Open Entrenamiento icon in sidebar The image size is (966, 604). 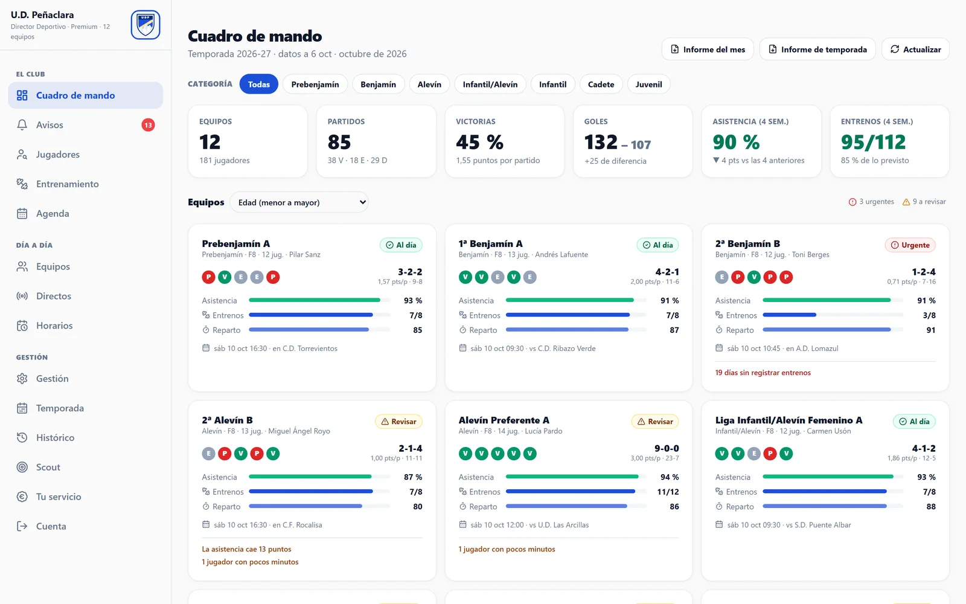pyautogui.click(x=22, y=184)
